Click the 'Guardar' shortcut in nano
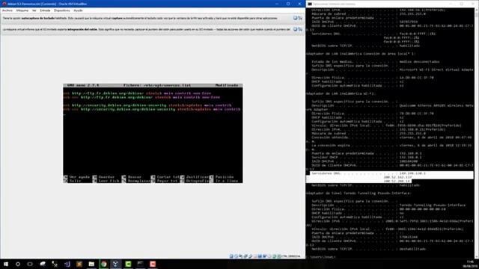The width and height of the screenshot is (479, 269). [x=103, y=177]
